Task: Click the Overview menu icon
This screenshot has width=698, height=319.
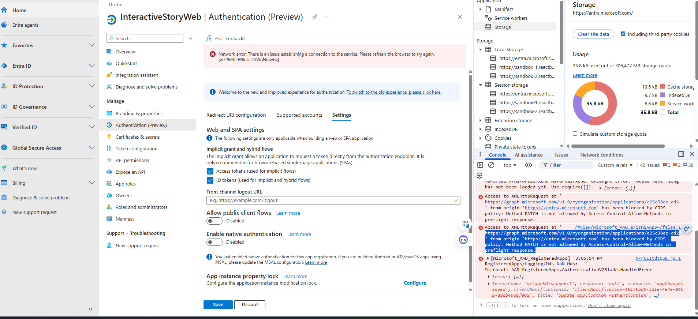Action: coord(109,52)
